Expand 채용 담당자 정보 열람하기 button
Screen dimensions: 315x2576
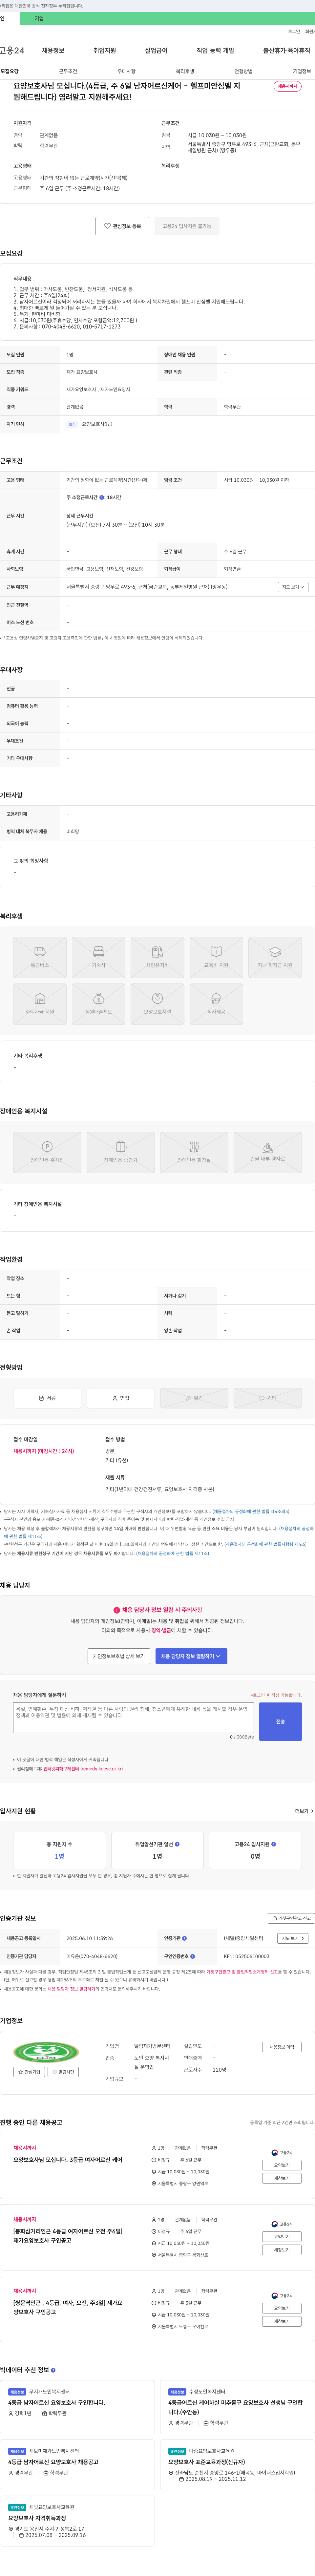pos(191,1656)
